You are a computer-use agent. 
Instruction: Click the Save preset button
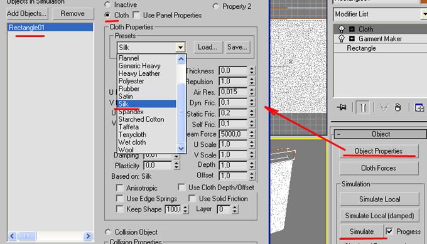click(x=237, y=47)
